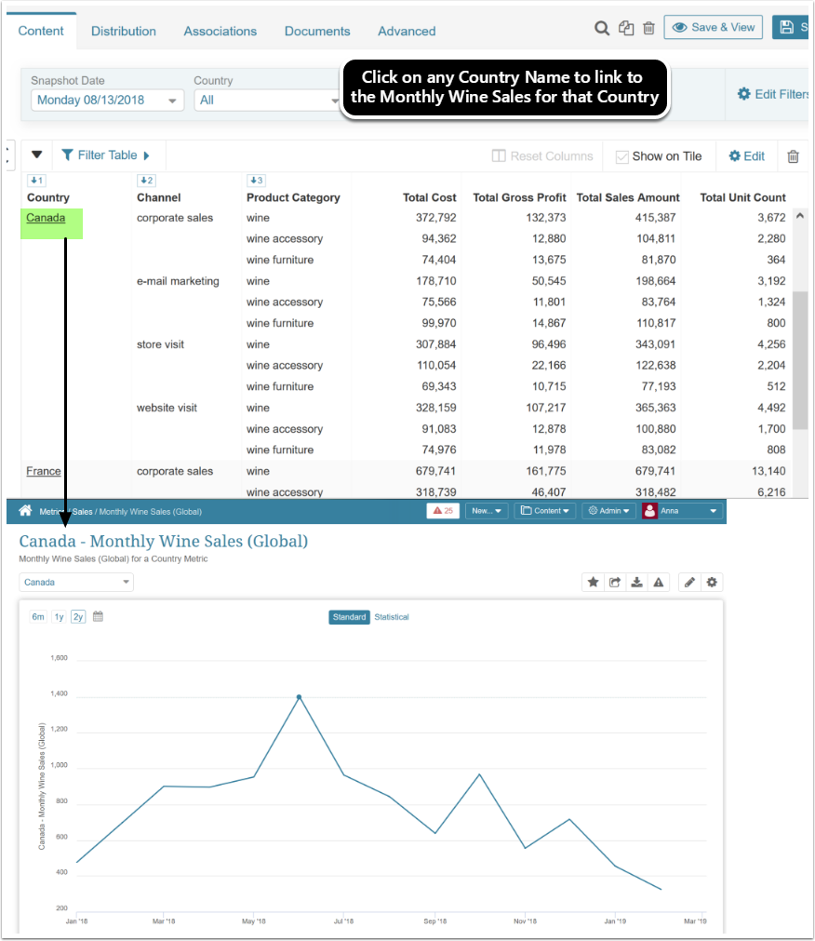Click the favorite star icon above the chart

coord(593,583)
